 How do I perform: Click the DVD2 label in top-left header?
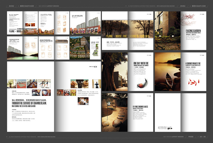11,6
